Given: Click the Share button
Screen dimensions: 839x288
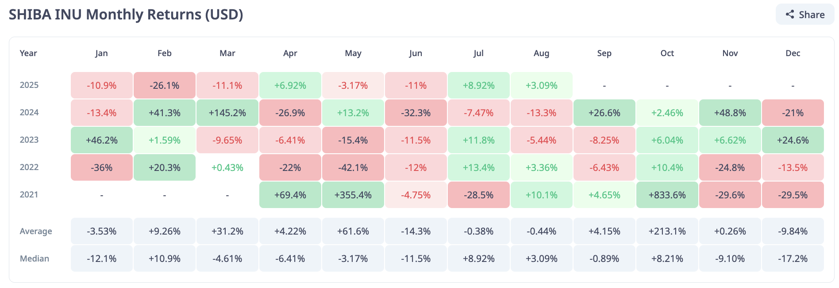Looking at the screenshot, I should click(x=805, y=15).
